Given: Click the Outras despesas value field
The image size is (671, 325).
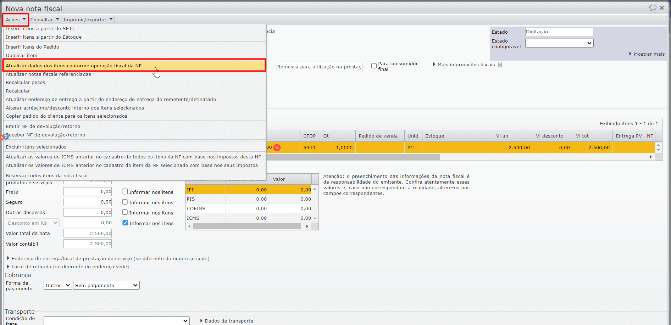Looking at the screenshot, I should (88, 212).
